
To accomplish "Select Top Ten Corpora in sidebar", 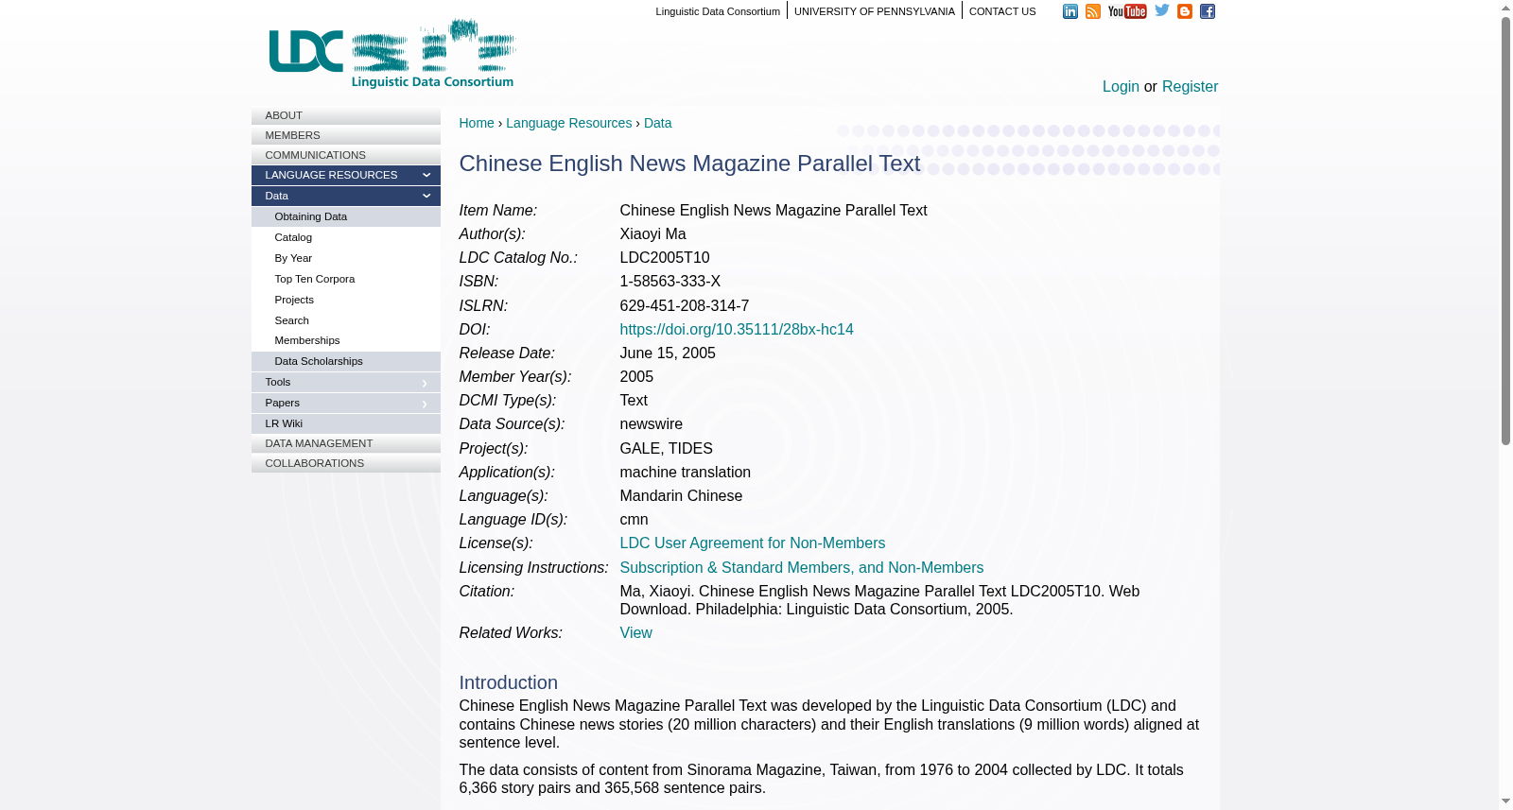I will coord(346,279).
